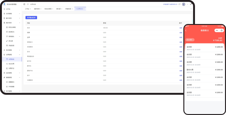
Task: Click the refresh icon in top bar
Action: click(x=28, y=4)
